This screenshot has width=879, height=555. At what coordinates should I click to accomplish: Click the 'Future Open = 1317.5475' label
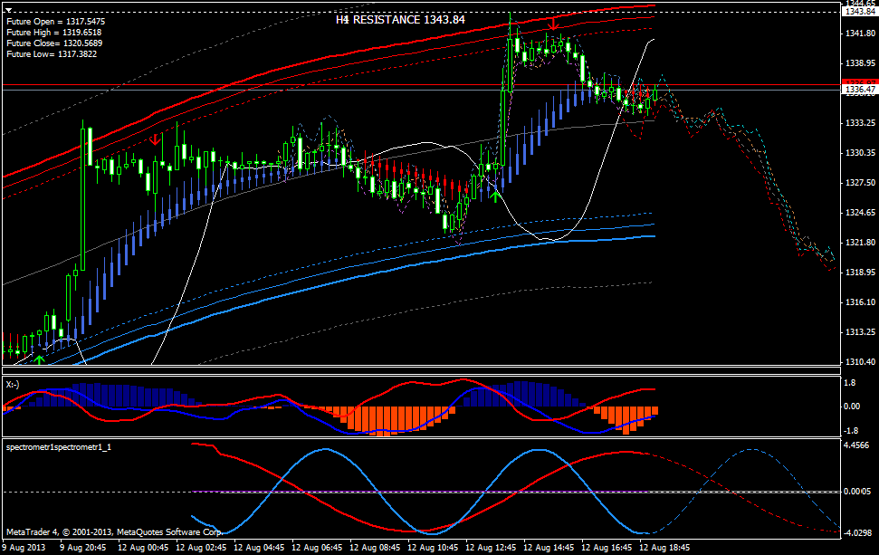point(55,22)
